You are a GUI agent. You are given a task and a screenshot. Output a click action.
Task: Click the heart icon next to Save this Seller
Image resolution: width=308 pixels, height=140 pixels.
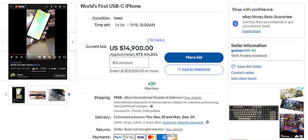(233, 67)
